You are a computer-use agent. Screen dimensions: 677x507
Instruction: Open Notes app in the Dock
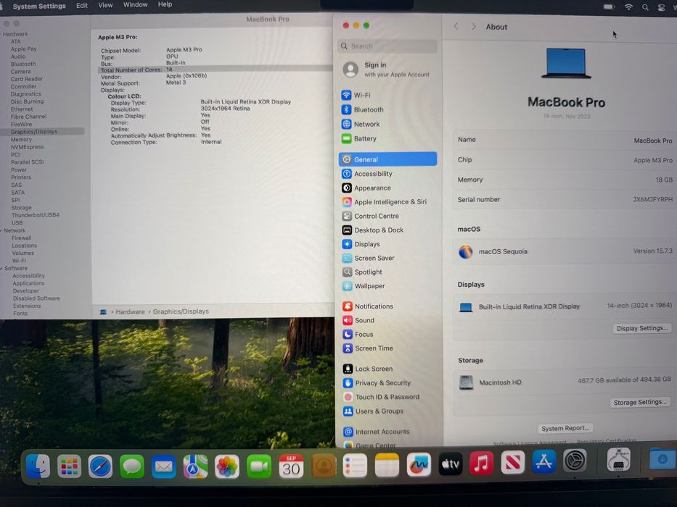pos(387,465)
